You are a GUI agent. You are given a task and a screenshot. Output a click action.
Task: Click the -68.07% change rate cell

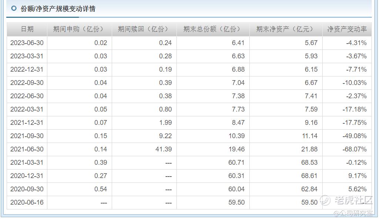point(347,149)
